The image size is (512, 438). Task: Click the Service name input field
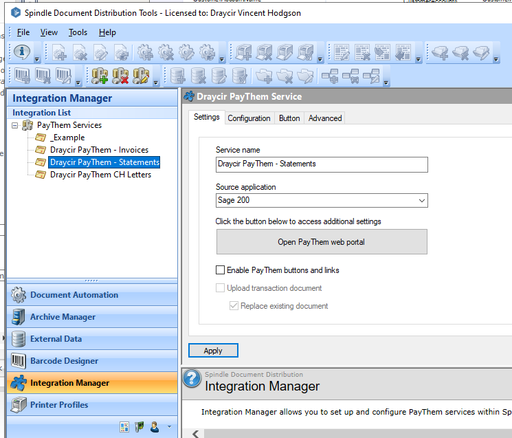coord(322,164)
